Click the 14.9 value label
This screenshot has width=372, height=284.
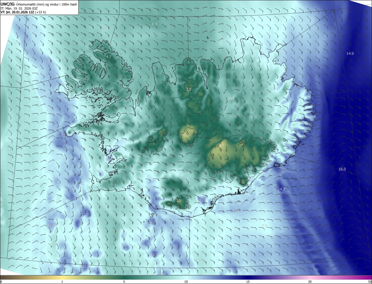[x=350, y=53]
